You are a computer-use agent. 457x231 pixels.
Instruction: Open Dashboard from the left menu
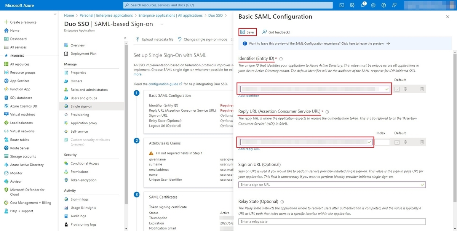point(18,39)
